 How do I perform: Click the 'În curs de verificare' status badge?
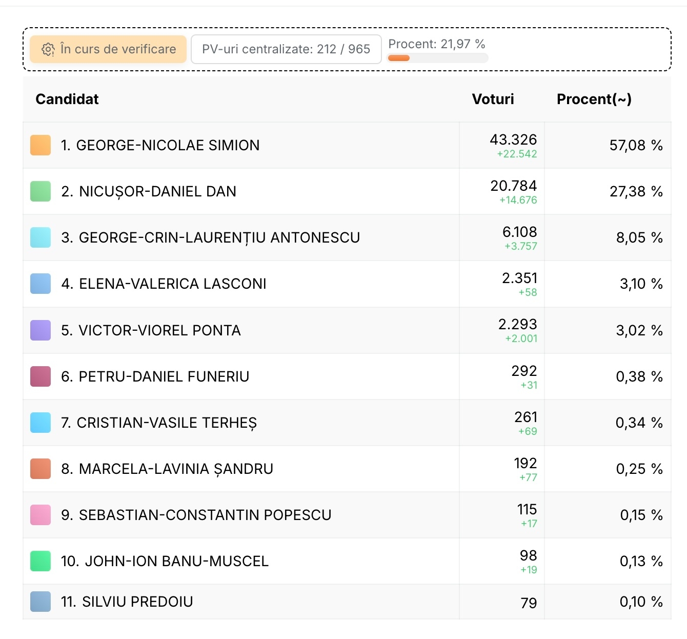point(108,49)
